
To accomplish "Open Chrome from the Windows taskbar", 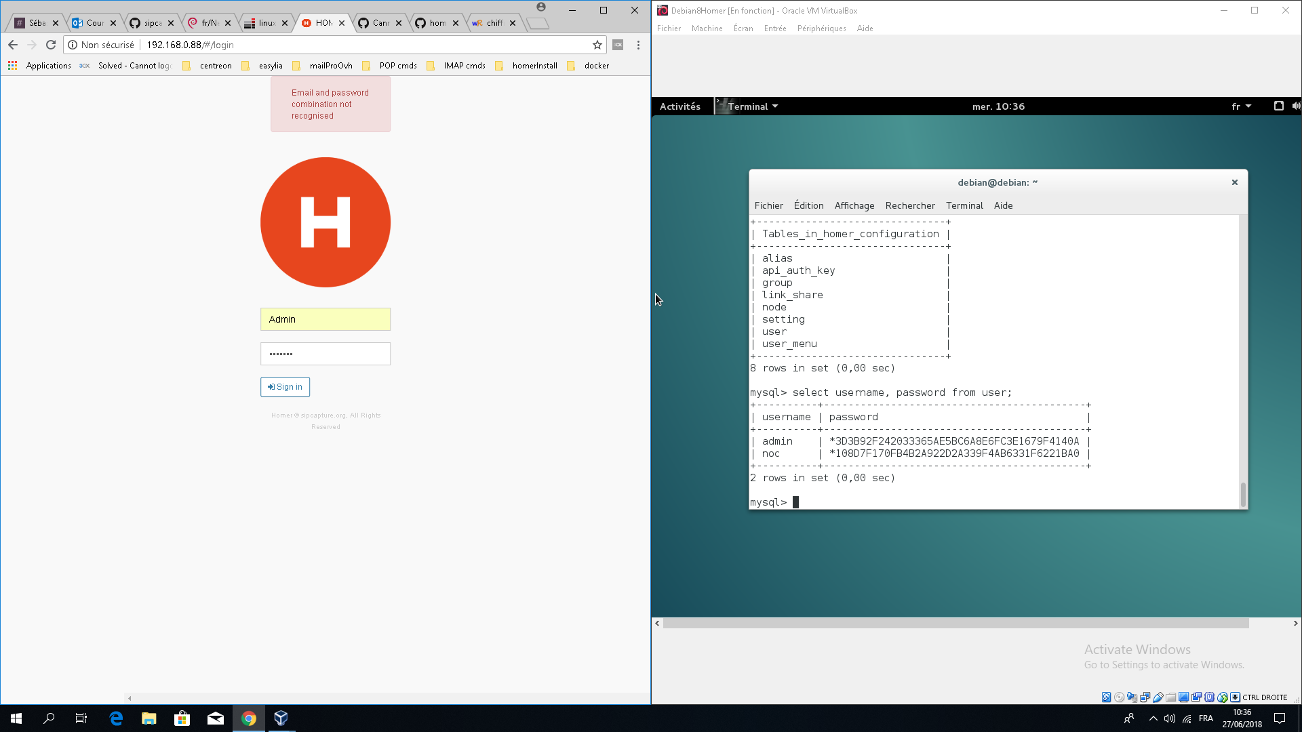I will tap(248, 718).
